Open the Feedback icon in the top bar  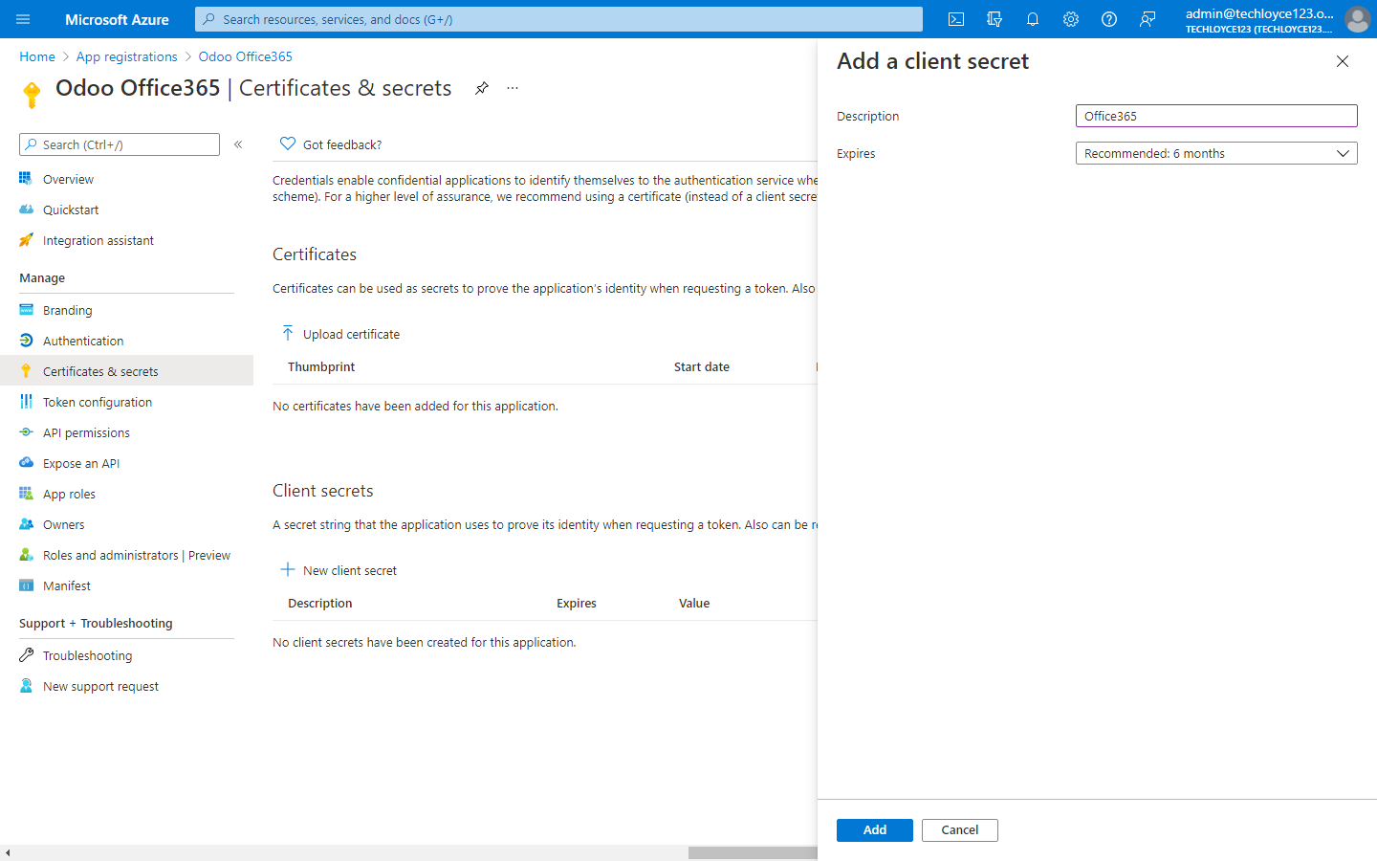tap(1147, 19)
